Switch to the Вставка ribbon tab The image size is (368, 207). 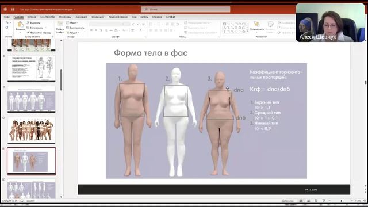pyautogui.click(x=32, y=17)
